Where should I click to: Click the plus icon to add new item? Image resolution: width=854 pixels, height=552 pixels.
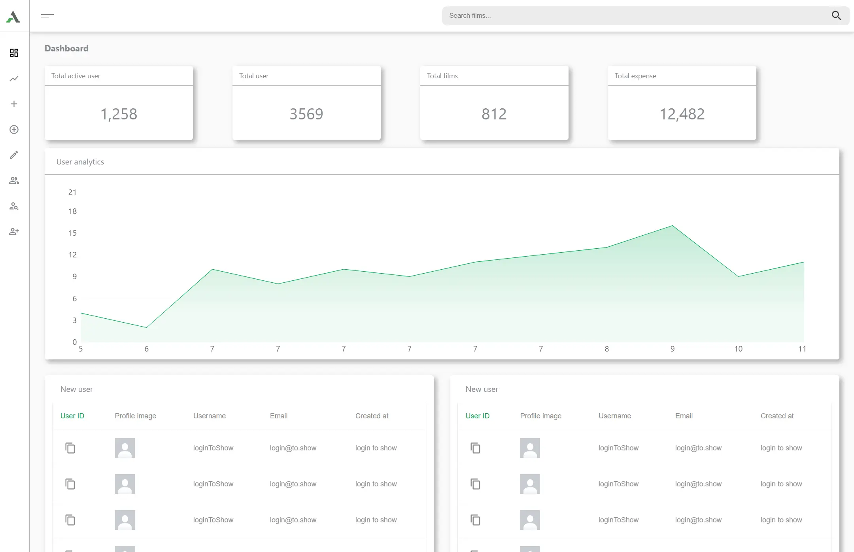pos(14,104)
